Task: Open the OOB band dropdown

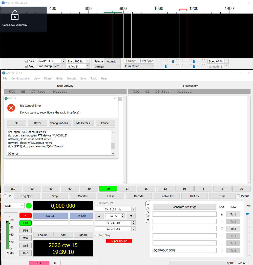Action: pyautogui.click(x=14, y=206)
